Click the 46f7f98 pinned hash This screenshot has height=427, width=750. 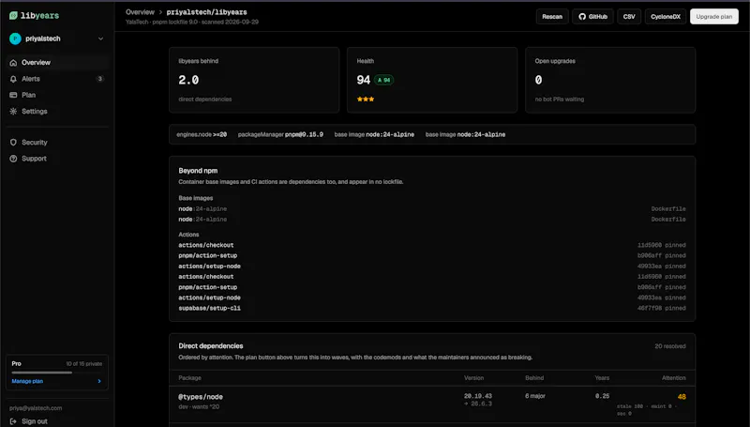coord(662,308)
